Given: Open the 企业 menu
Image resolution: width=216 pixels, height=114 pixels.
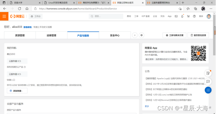Looking at the screenshot, I should pos(155,16).
